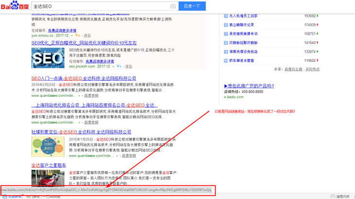This screenshot has height=199, width=355.
Task: Open 百度快照 for SEO入门一点通 result
Action: pos(91,95)
